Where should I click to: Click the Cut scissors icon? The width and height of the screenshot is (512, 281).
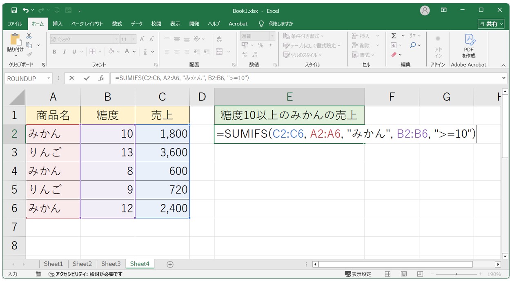coord(29,36)
